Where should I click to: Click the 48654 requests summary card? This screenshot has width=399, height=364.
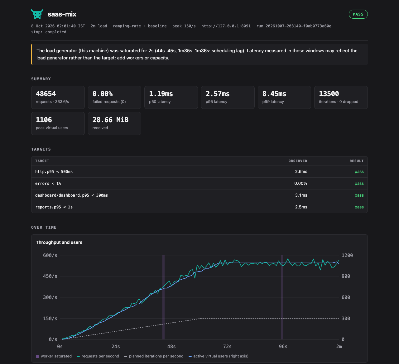click(x=58, y=97)
